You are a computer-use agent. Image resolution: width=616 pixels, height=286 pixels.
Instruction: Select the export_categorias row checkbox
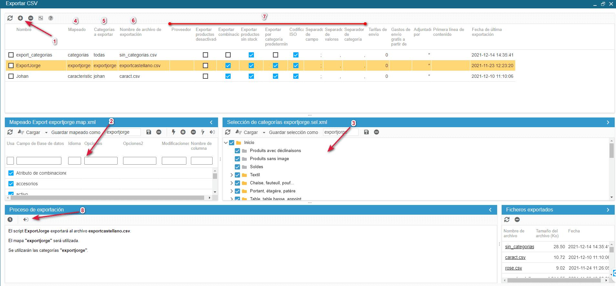coord(11,55)
